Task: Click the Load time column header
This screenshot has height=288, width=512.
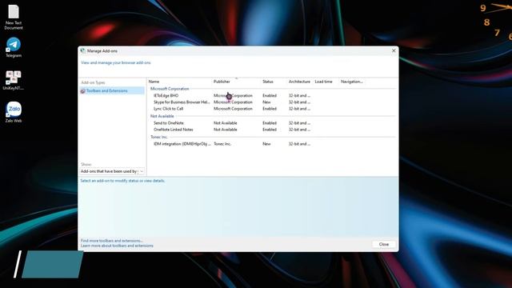Action: click(323, 82)
